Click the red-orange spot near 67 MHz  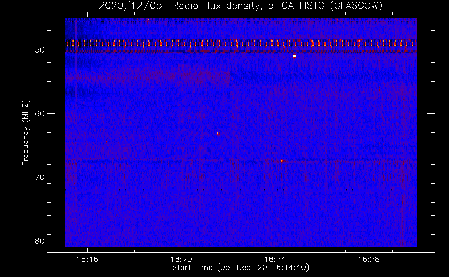(x=282, y=161)
